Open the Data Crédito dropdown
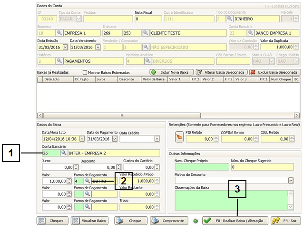 tap(156, 139)
